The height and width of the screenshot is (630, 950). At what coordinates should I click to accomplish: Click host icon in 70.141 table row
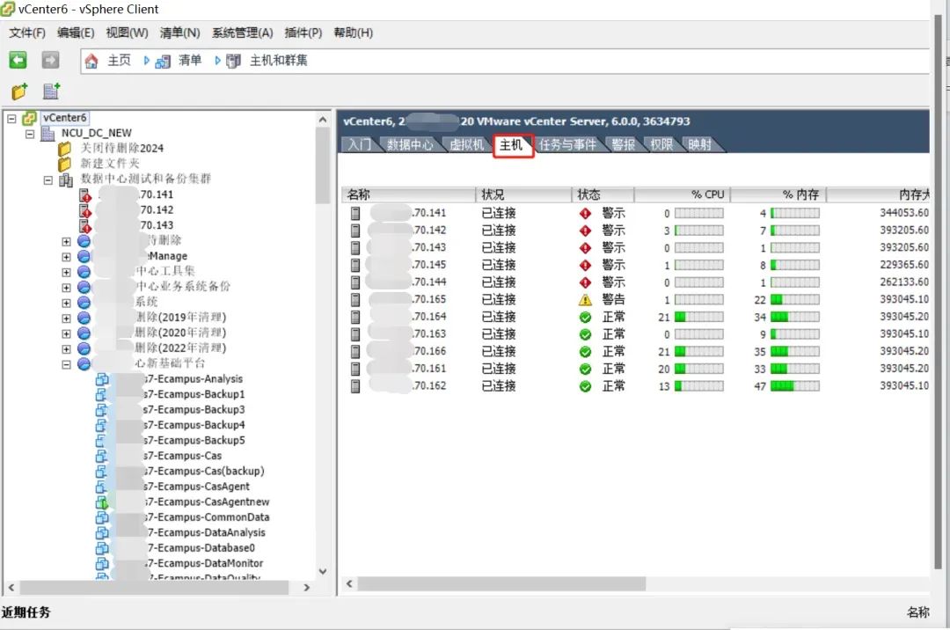click(355, 213)
